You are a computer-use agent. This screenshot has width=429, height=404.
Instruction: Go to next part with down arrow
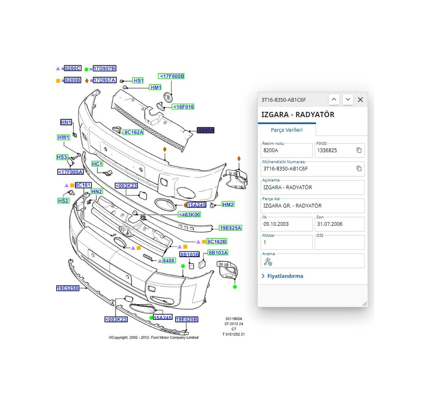(x=348, y=99)
